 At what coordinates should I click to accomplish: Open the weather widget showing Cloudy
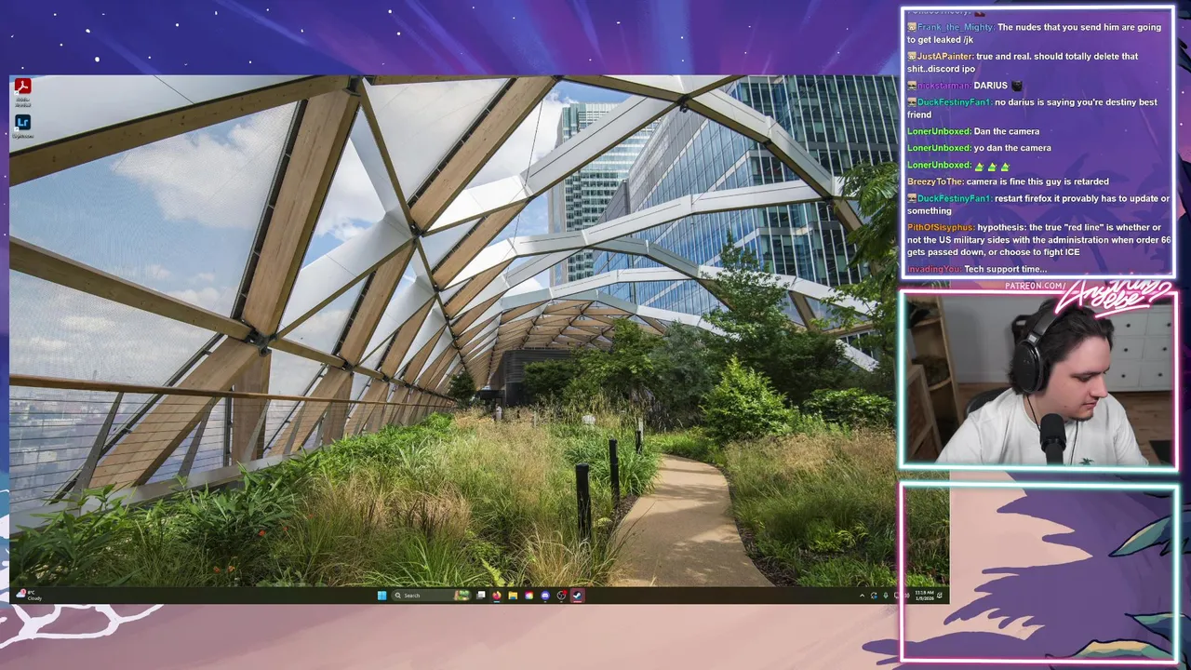click(x=30, y=596)
